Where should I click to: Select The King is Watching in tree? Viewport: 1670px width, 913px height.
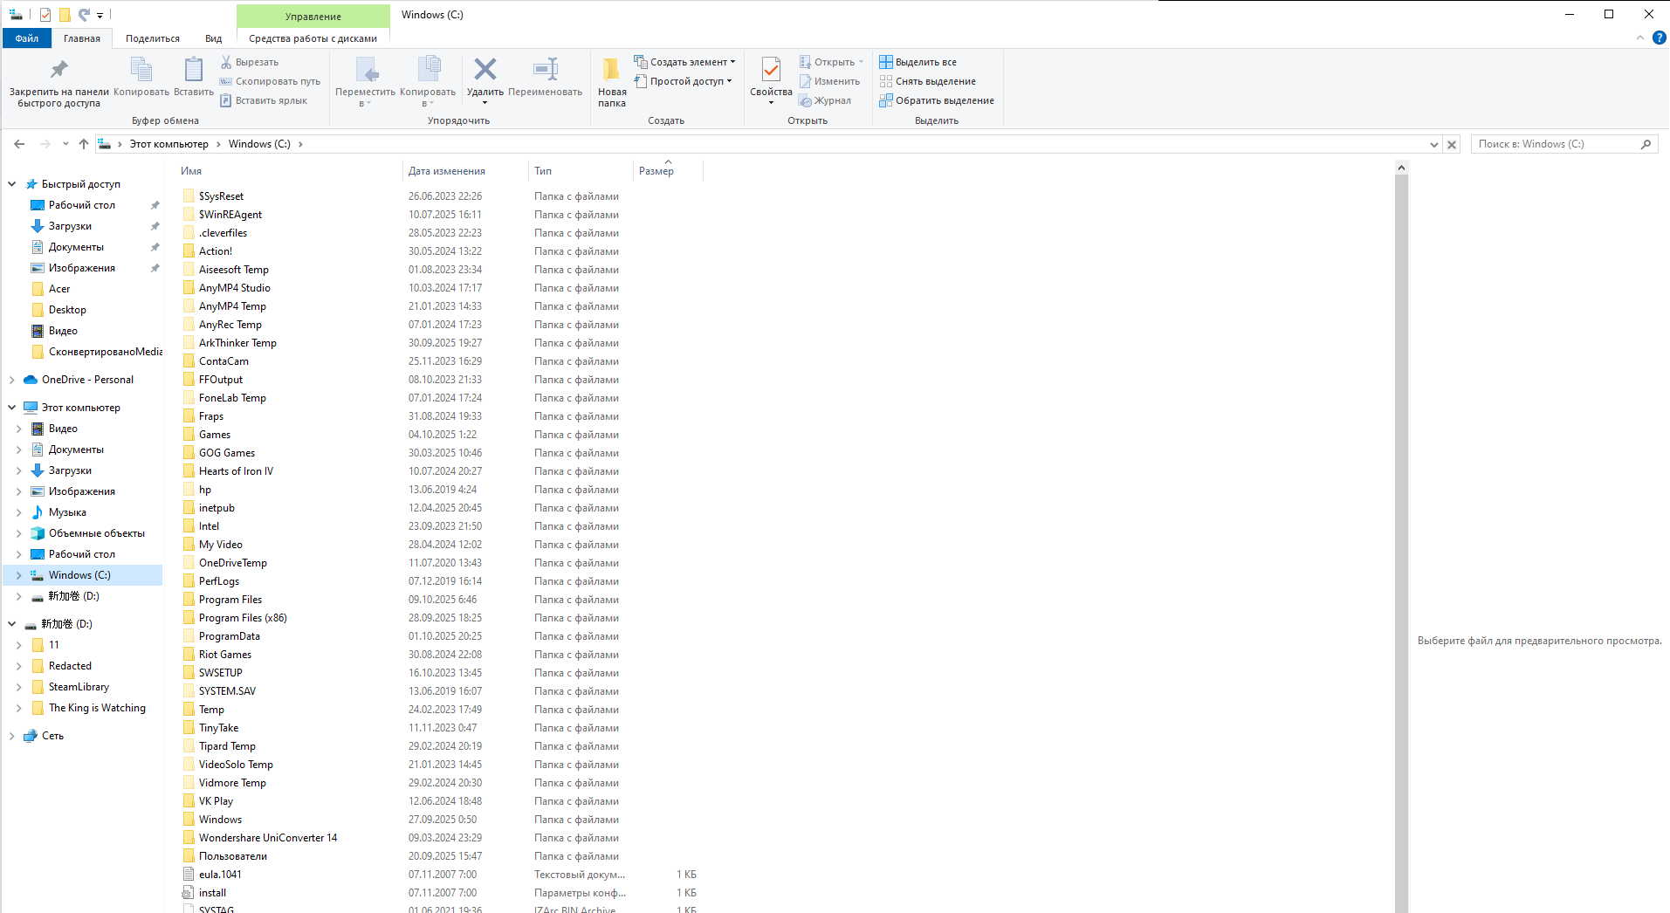97,708
